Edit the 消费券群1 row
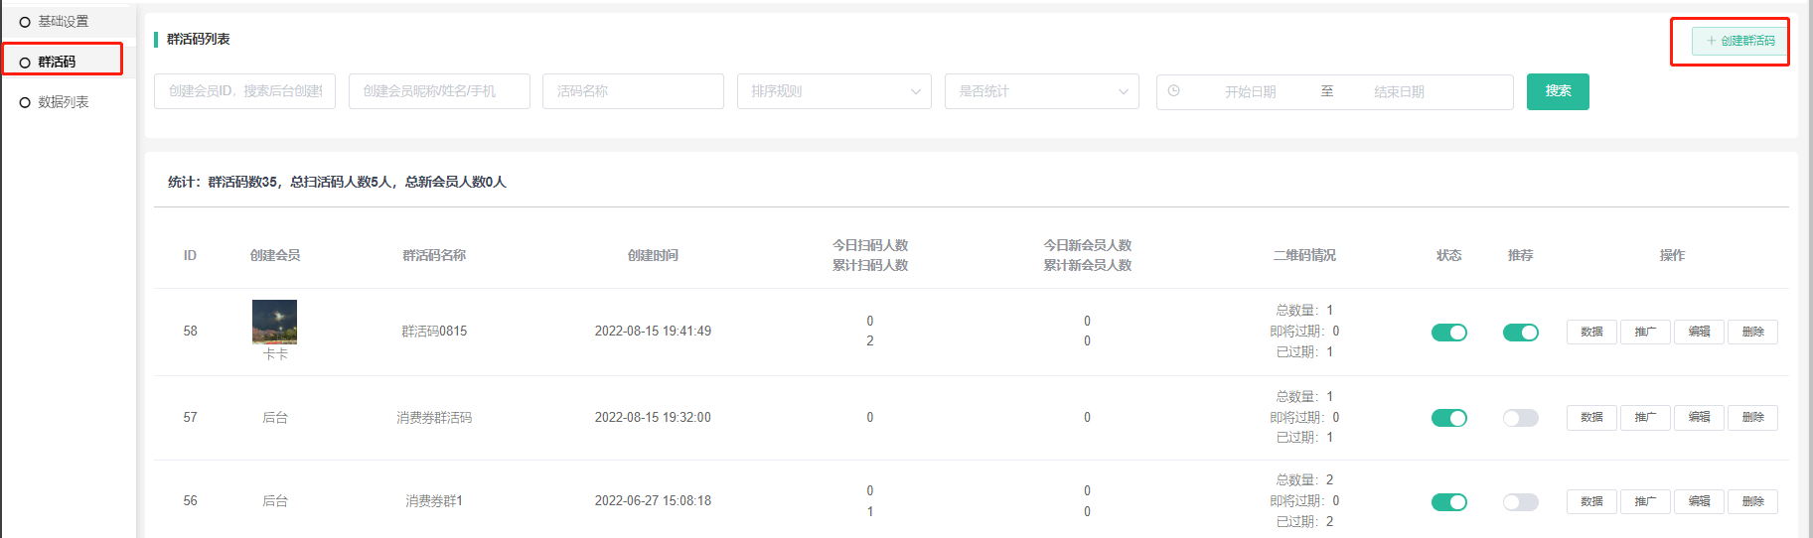Viewport: 1813px width, 538px height. [x=1699, y=501]
